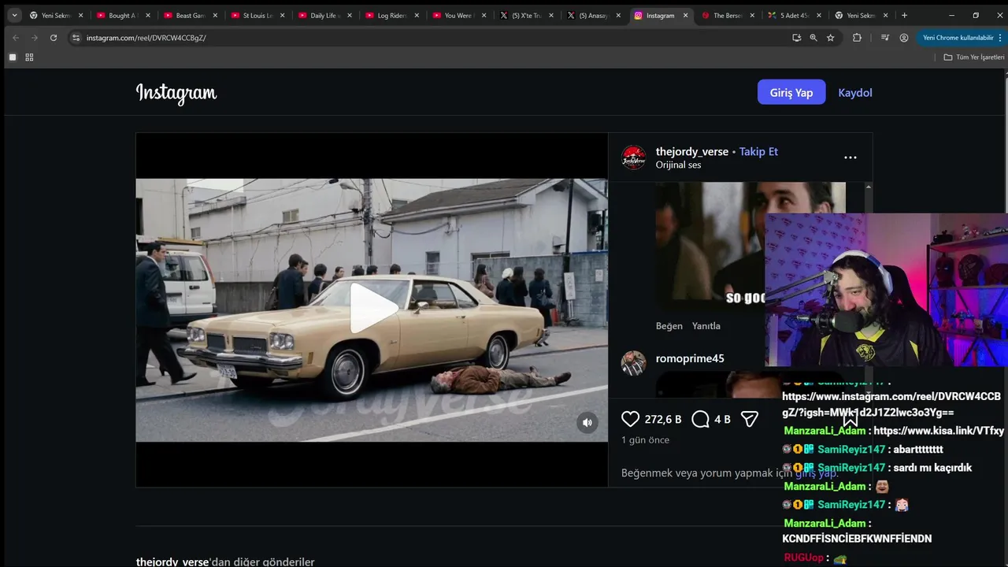1008x567 pixels.
Task: Click the Instagram logo
Action: [x=176, y=93]
